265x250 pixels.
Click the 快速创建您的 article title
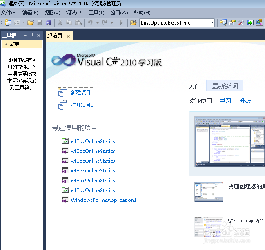(x=246, y=186)
